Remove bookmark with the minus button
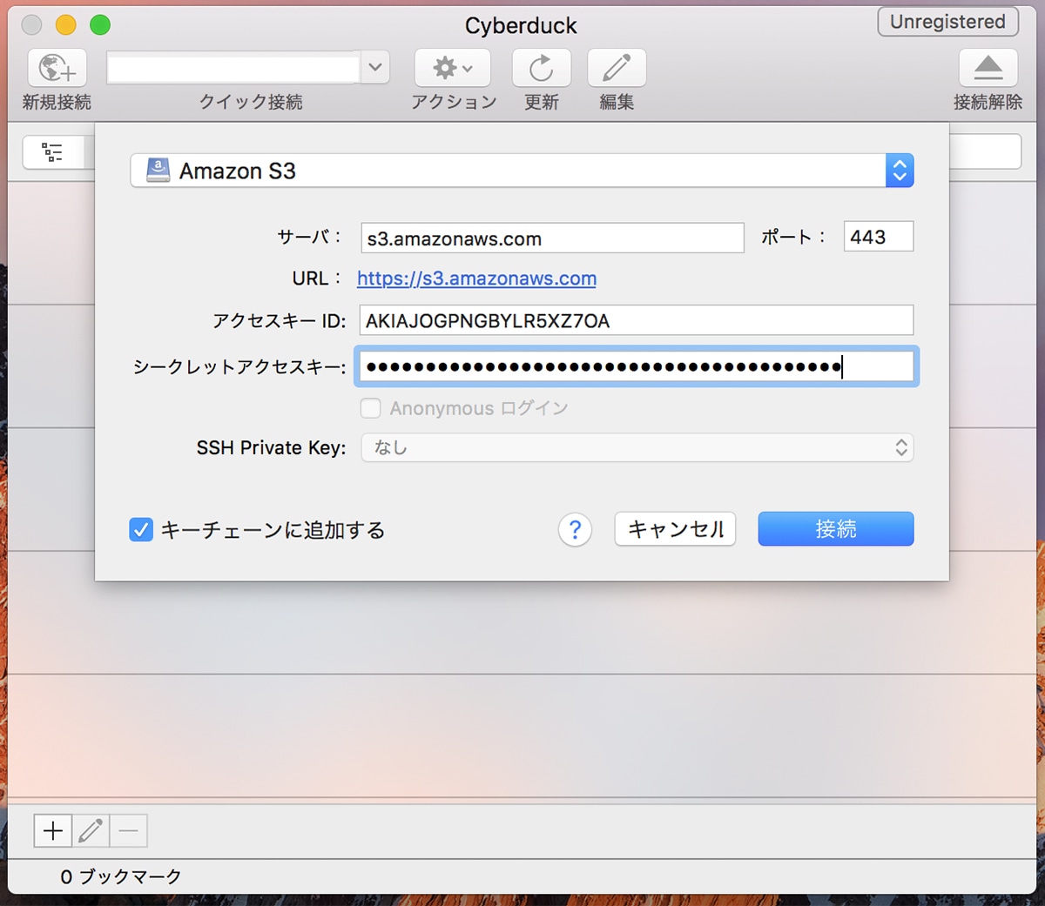 point(128,831)
